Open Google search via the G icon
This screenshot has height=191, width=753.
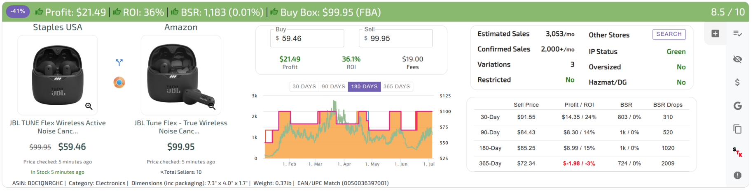[737, 106]
